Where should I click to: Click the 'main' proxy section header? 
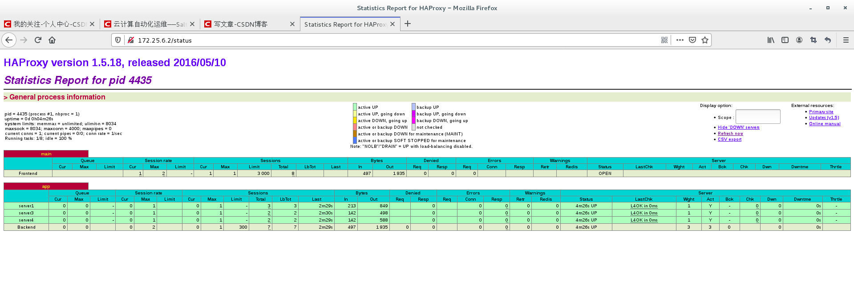pyautogui.click(x=46, y=154)
